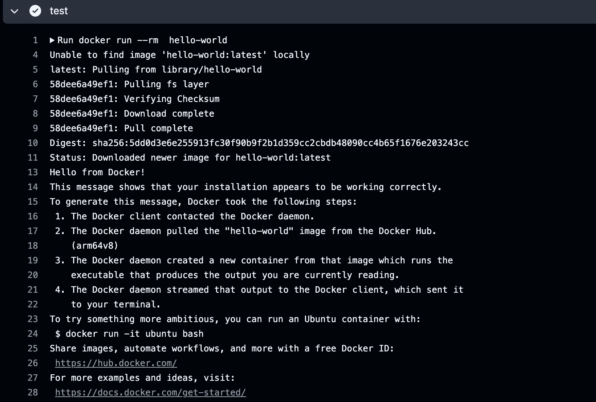Click "executable that produces the output" line

235,275
